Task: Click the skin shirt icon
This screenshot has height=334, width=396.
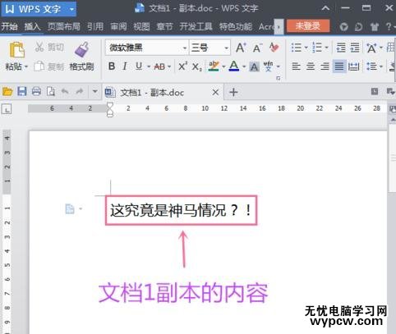Action: pos(374,26)
